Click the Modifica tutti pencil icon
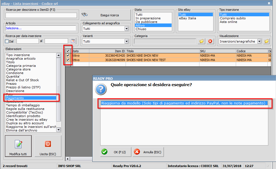This screenshot has height=169, width=276. (x=18, y=144)
